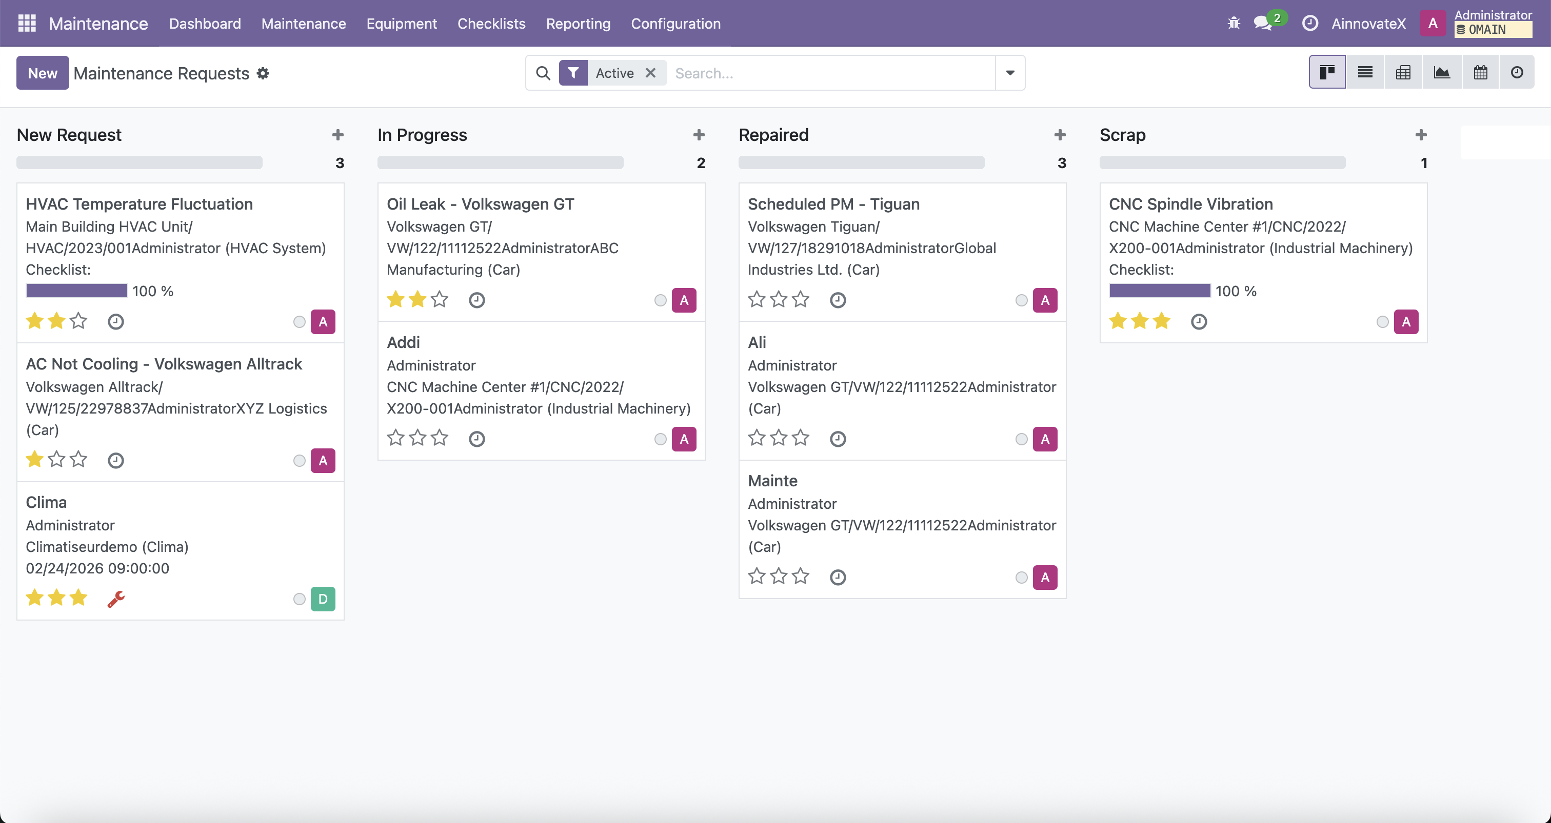Remove the Active filter tag
The width and height of the screenshot is (1551, 823).
650,73
